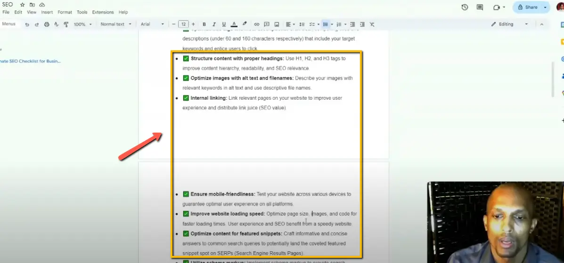Open the Extensions menu

click(103, 12)
